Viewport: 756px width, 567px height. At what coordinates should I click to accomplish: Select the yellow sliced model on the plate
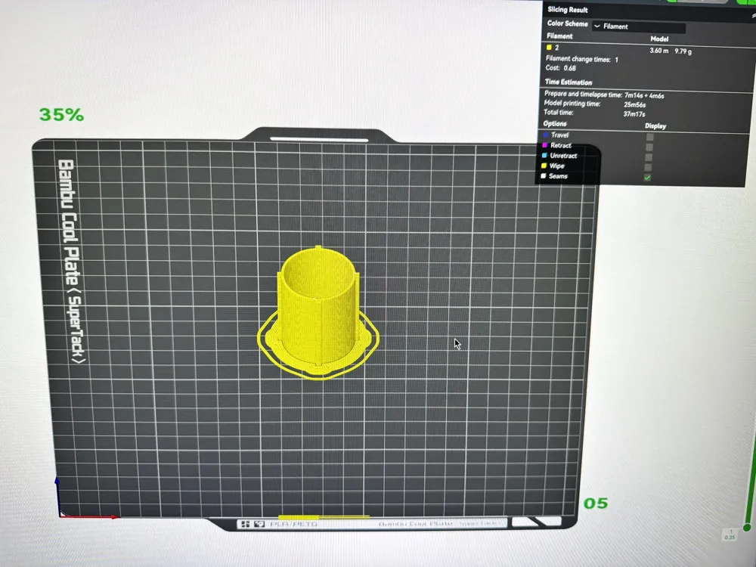(318, 312)
